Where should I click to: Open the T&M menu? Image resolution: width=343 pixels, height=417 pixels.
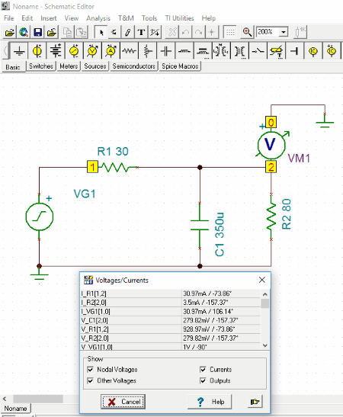(126, 18)
